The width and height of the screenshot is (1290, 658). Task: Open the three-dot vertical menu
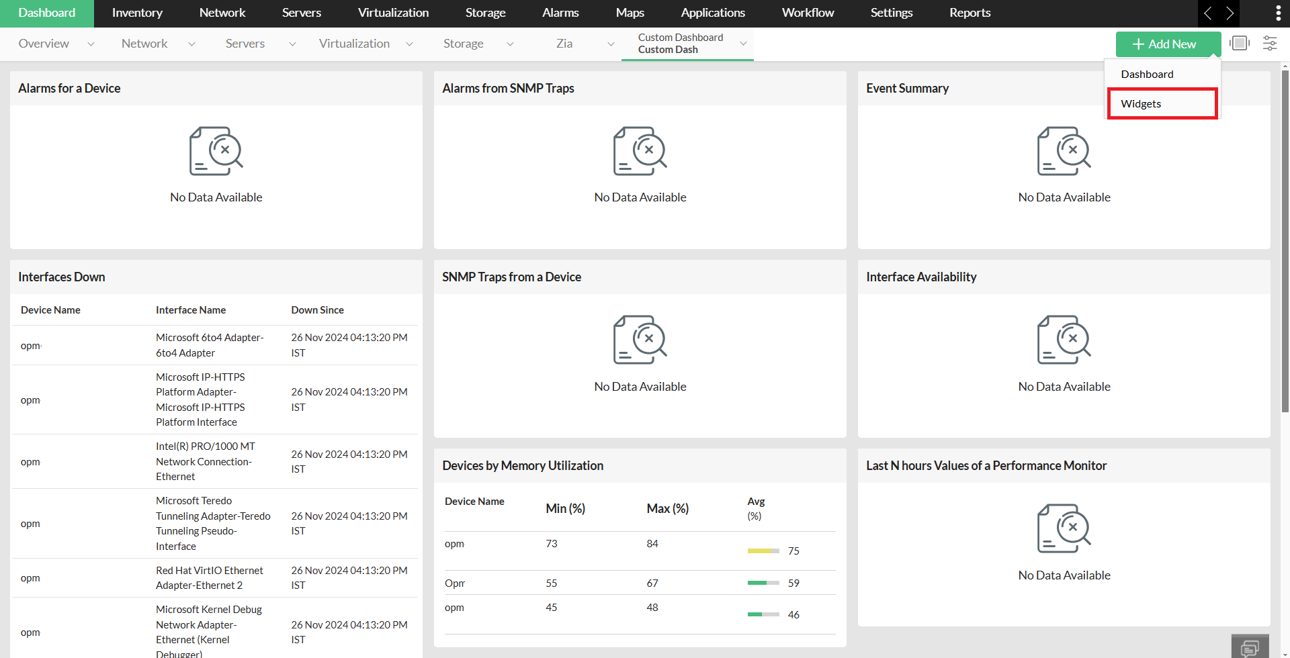coord(1278,13)
